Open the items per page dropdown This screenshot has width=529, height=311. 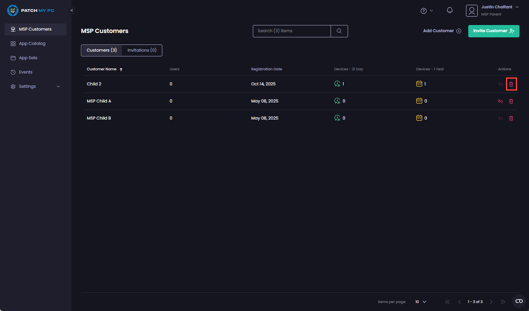coord(421,302)
